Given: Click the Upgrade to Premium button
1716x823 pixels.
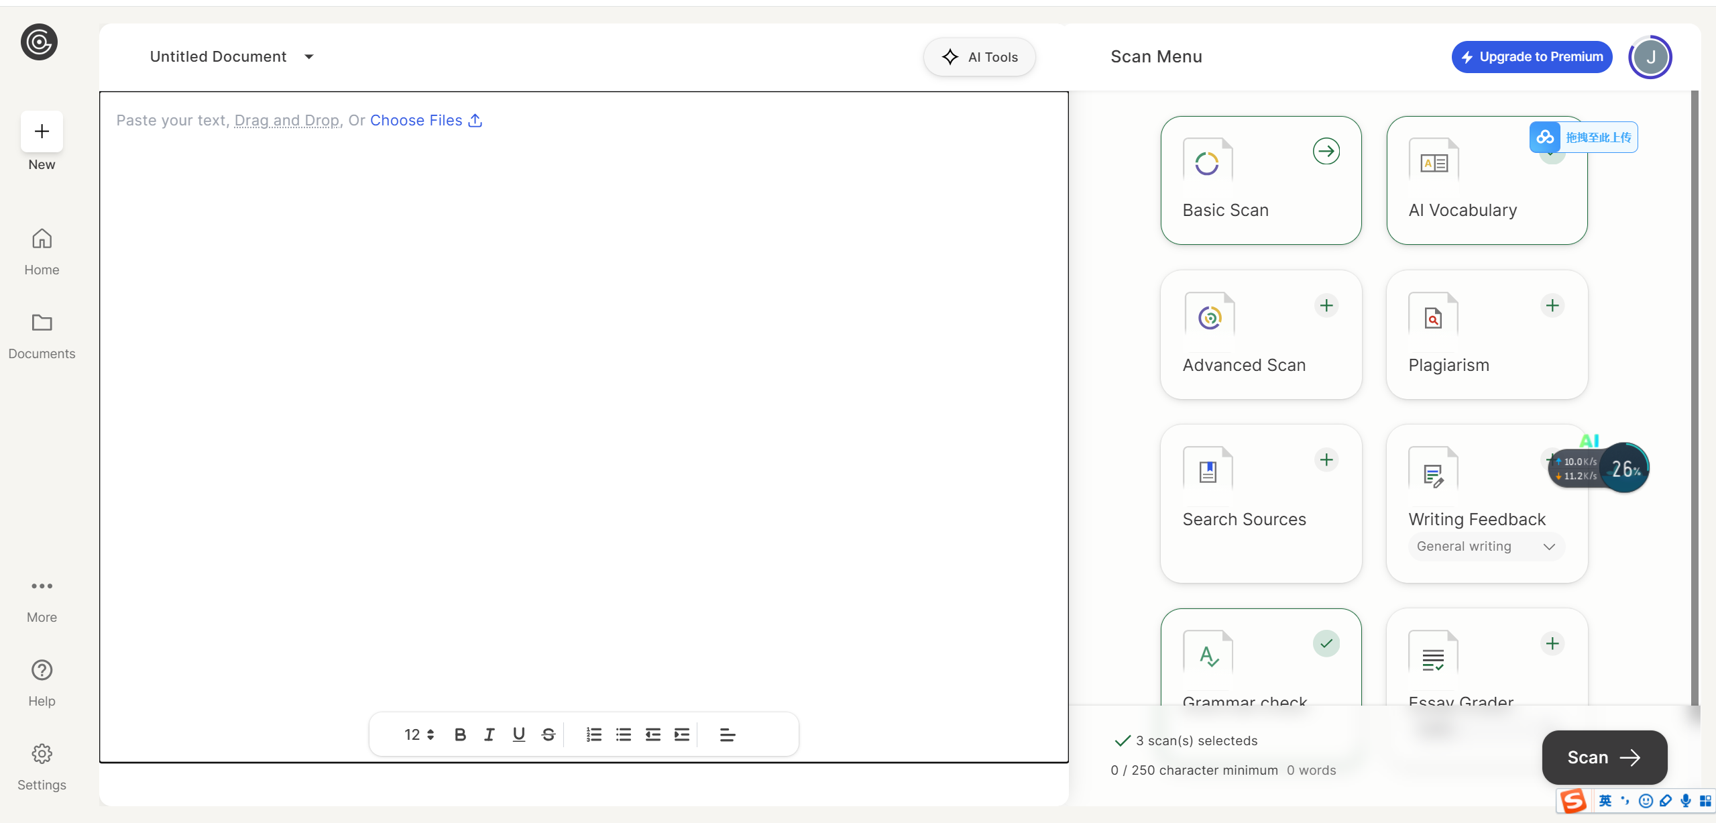Looking at the screenshot, I should click(1532, 57).
